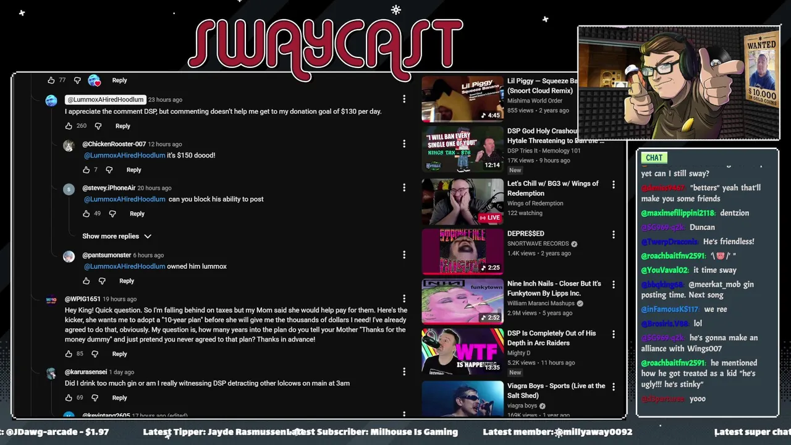791x445 pixels.
Task: Open more options for Arc Raiders video
Action: click(614, 334)
